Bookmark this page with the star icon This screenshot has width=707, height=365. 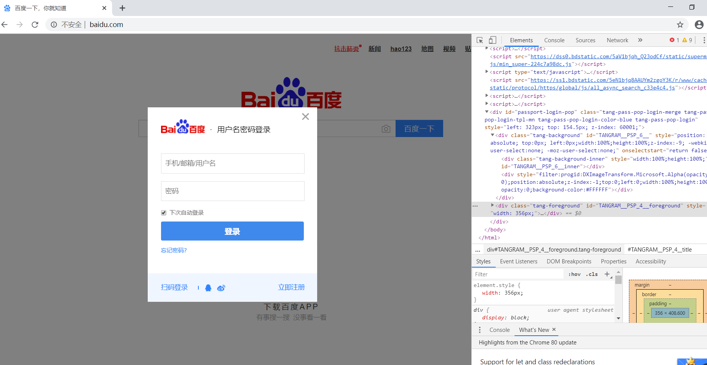click(x=680, y=25)
